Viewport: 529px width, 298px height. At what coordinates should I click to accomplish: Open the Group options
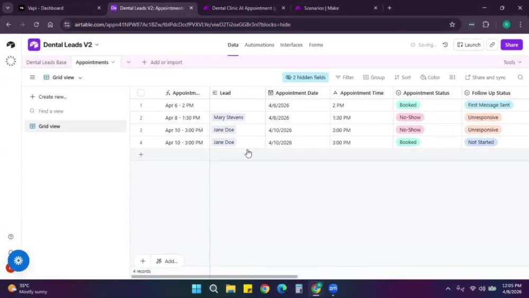374,77
